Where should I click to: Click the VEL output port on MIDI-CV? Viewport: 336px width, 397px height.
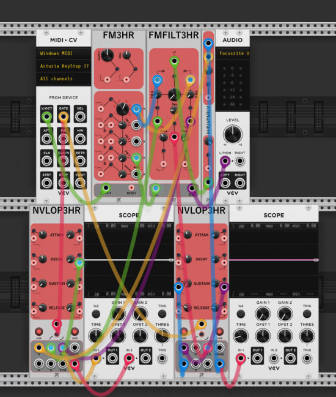[x=80, y=117]
